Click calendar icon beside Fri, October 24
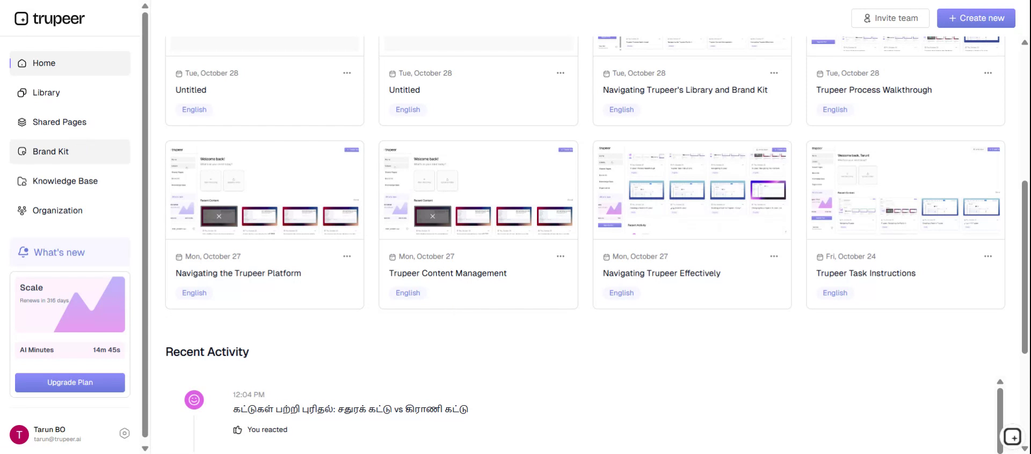The image size is (1031, 454). [820, 257]
